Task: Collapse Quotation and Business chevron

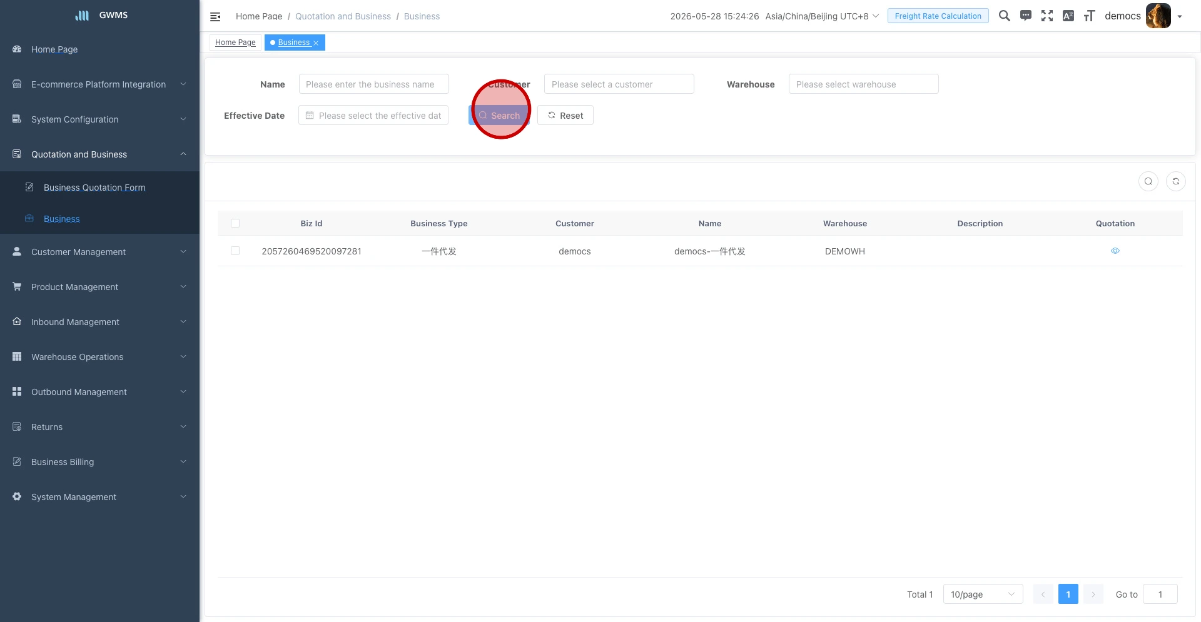Action: pos(183,154)
